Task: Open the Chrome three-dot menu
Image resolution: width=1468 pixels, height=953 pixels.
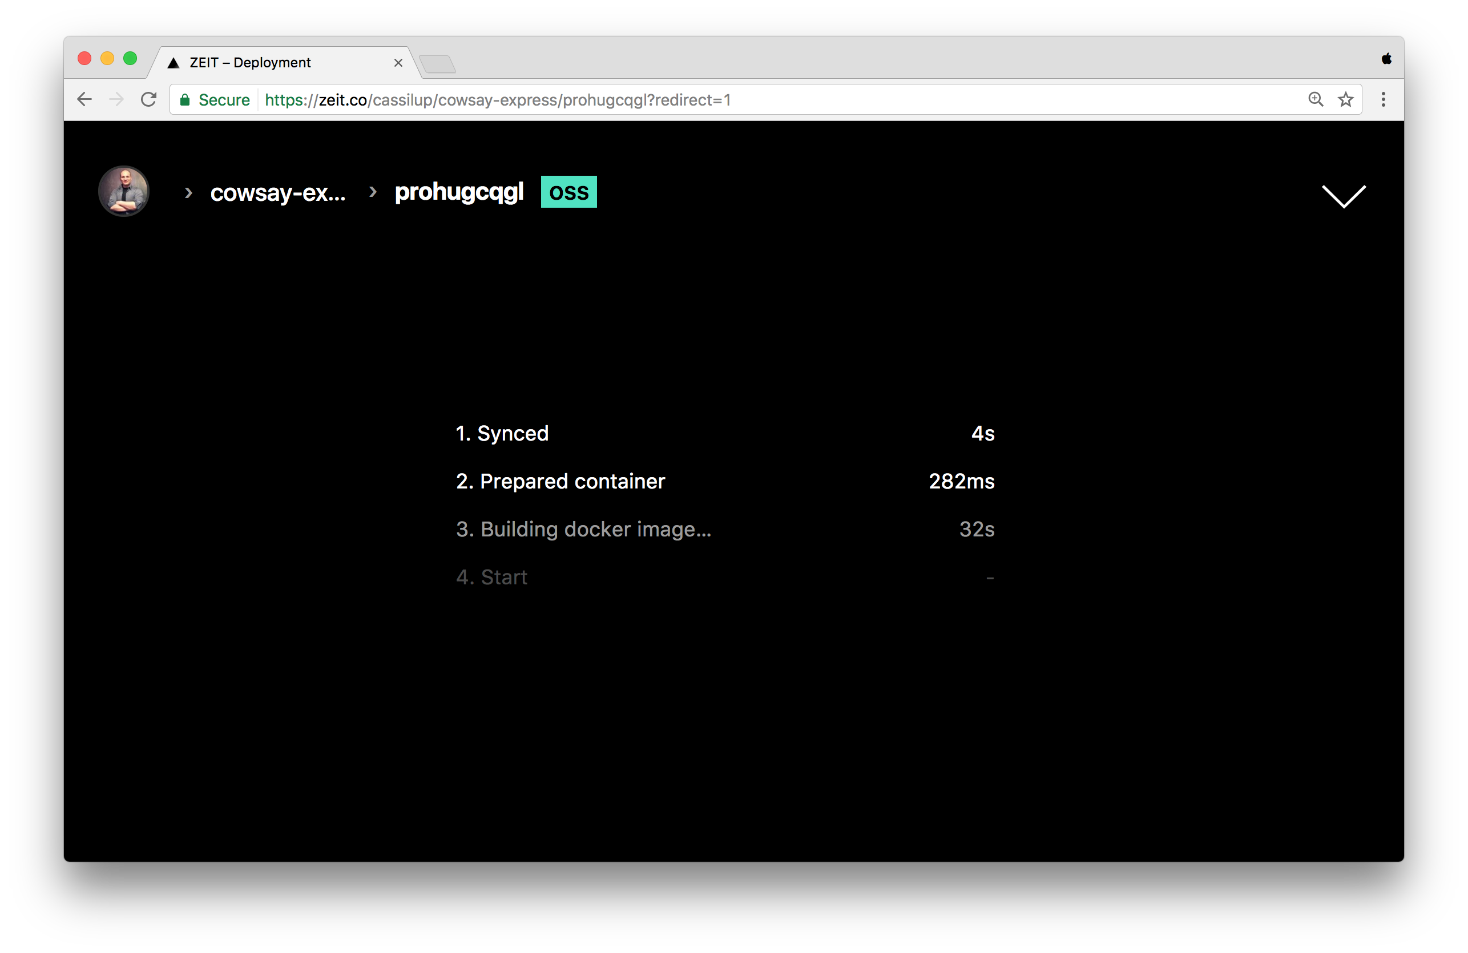Action: [x=1383, y=99]
